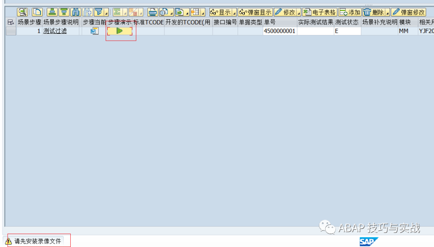Expand the Views dropdown arrow
Viewport: 434px width, 247px height.
172,13
